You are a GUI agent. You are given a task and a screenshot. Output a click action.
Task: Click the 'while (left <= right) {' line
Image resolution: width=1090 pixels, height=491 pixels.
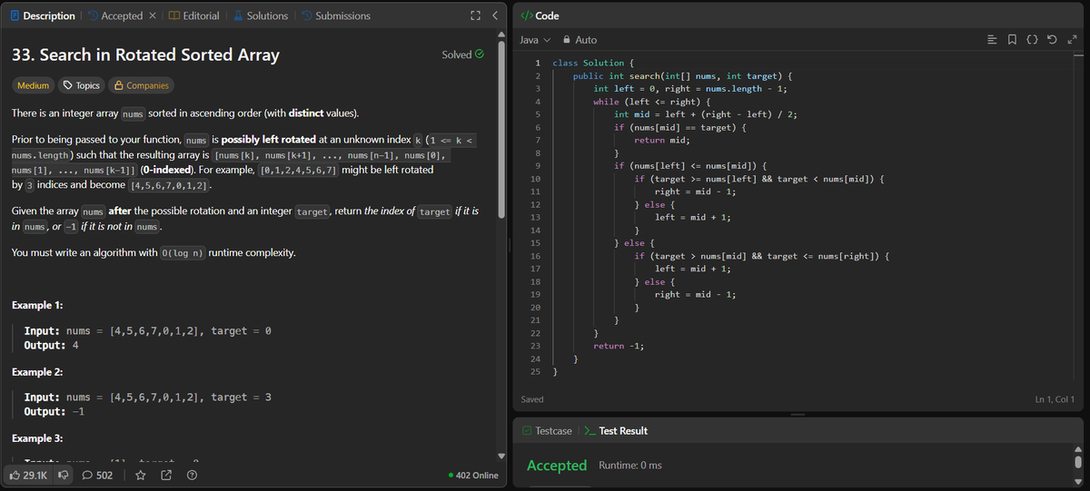[651, 102]
